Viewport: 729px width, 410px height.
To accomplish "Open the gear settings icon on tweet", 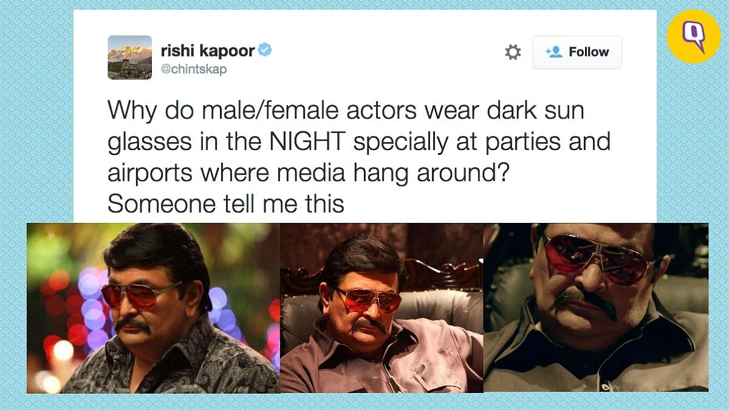I will pos(513,52).
